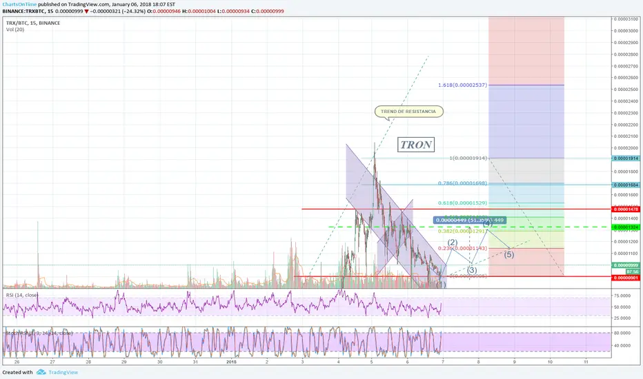Click the 1.618(0.00002537) Fibonacci label
Screen dimensions: 643x379
[x=462, y=85]
